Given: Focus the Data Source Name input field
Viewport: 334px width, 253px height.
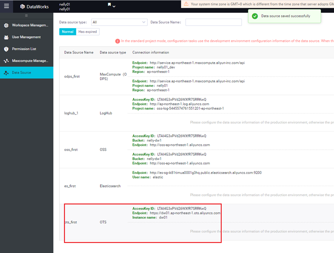Looking at the screenshot, I should (213, 22).
